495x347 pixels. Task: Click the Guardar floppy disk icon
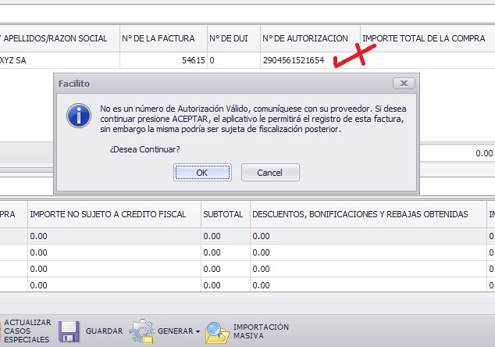click(71, 331)
